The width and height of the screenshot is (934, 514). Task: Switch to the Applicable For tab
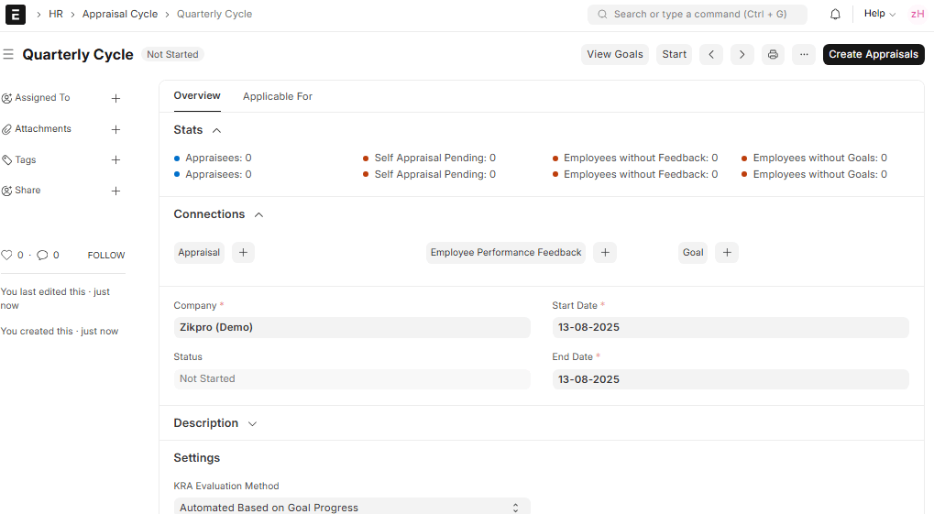(x=278, y=96)
